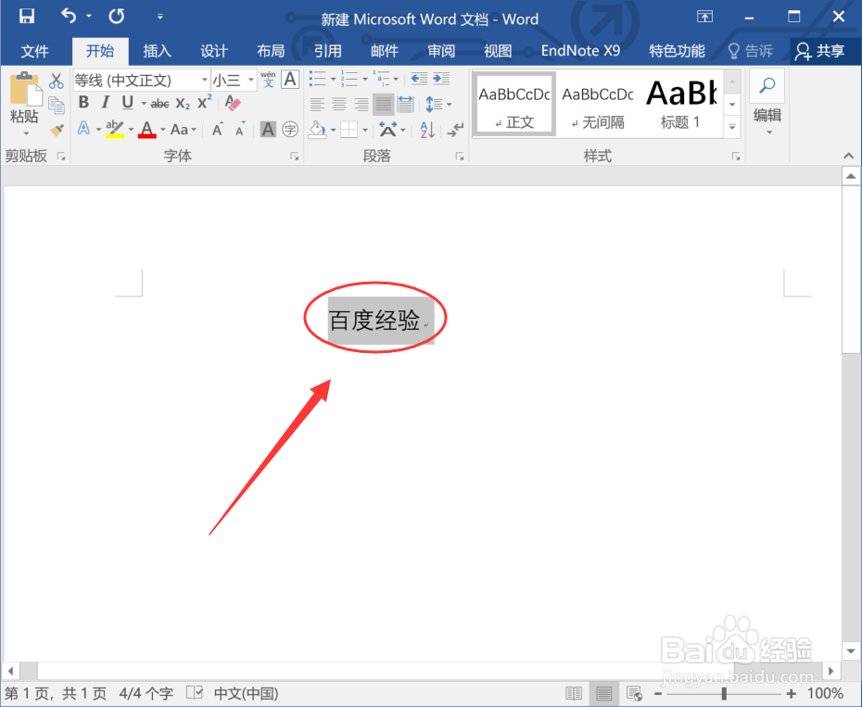Expand the styles gallery More arrow
Viewport: 862px width, 707px height.
tap(732, 126)
